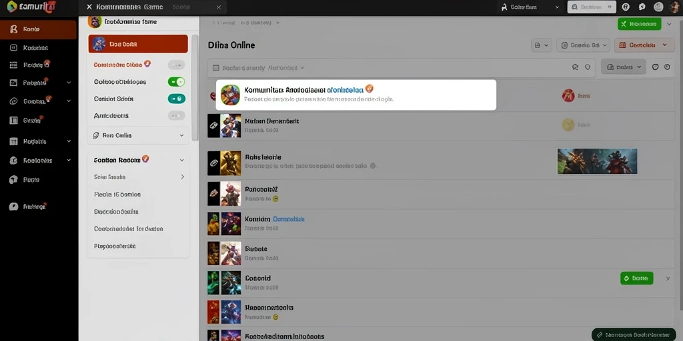Image resolution: width=683 pixels, height=341 pixels.
Task: Open the red-text dropdown with grid icon
Action: click(x=644, y=45)
